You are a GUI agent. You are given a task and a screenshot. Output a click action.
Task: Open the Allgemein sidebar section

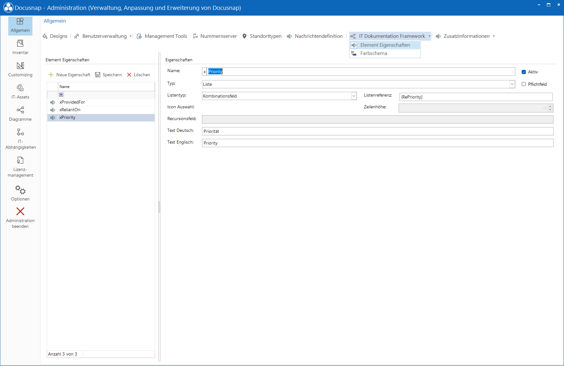tap(20, 25)
